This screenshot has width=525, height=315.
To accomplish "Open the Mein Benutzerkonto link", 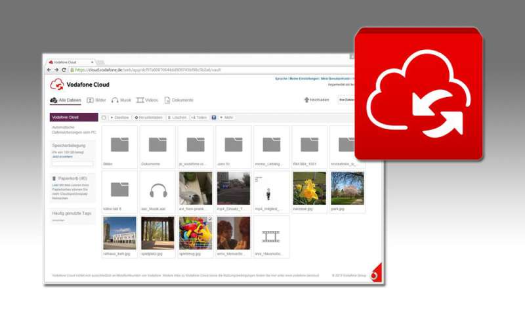I will [x=335, y=79].
